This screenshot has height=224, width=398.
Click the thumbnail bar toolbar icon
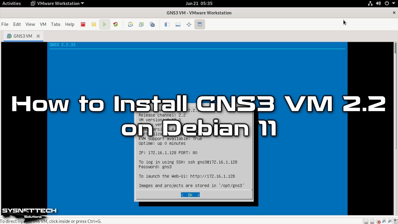tap(178, 24)
